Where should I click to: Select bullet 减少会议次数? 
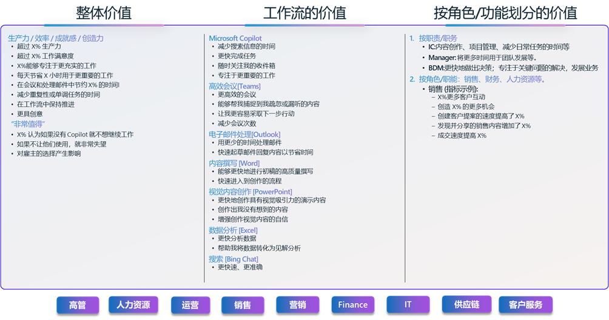coord(237,124)
